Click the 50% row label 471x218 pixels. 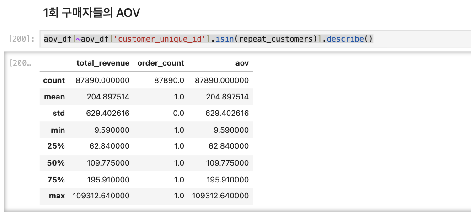tap(56, 163)
